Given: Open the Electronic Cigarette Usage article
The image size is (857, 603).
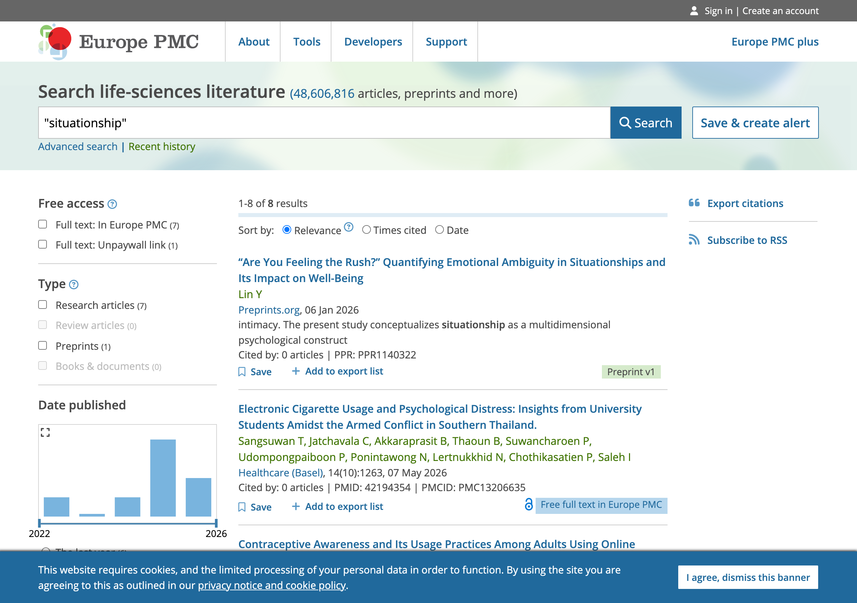Looking at the screenshot, I should point(440,416).
